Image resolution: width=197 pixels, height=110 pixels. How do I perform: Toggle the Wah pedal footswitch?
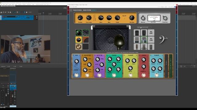76,75
